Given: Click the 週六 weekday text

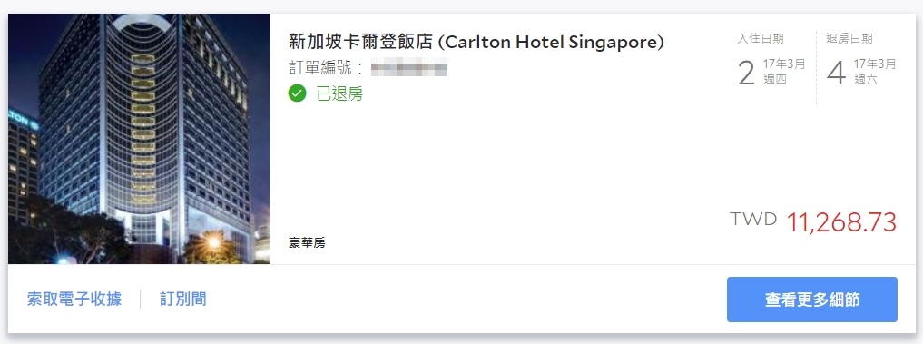Looking at the screenshot, I should click(865, 80).
